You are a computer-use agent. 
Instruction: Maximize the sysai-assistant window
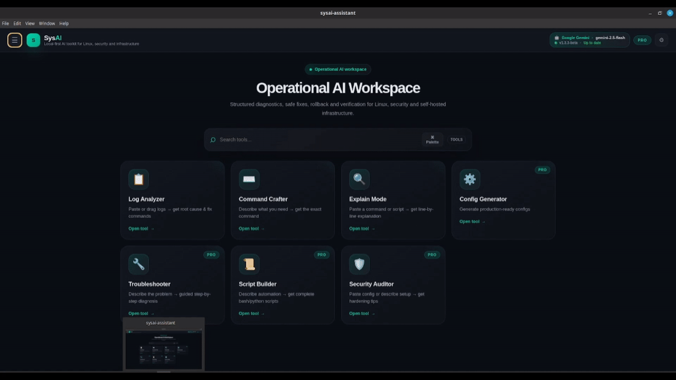660,13
